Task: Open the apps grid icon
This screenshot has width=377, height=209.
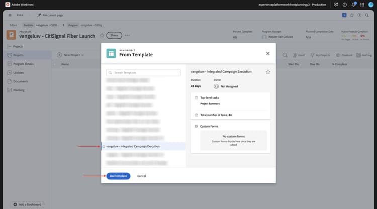Action: [x=362, y=5]
